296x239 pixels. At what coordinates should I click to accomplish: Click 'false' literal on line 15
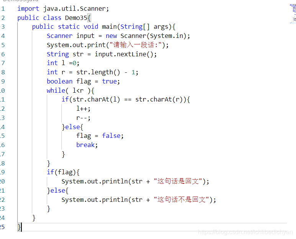(111, 136)
